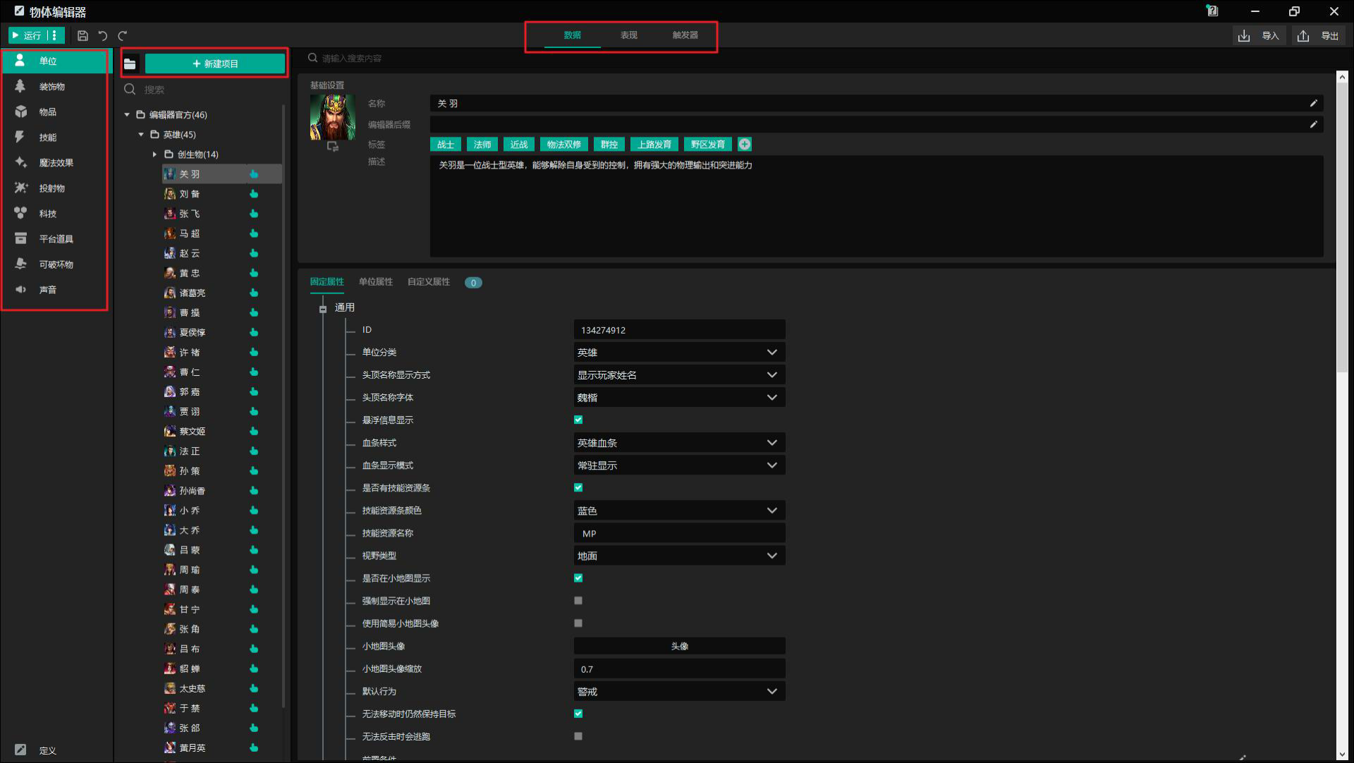Click the redo arrow icon
1354x763 pixels.
coord(123,35)
